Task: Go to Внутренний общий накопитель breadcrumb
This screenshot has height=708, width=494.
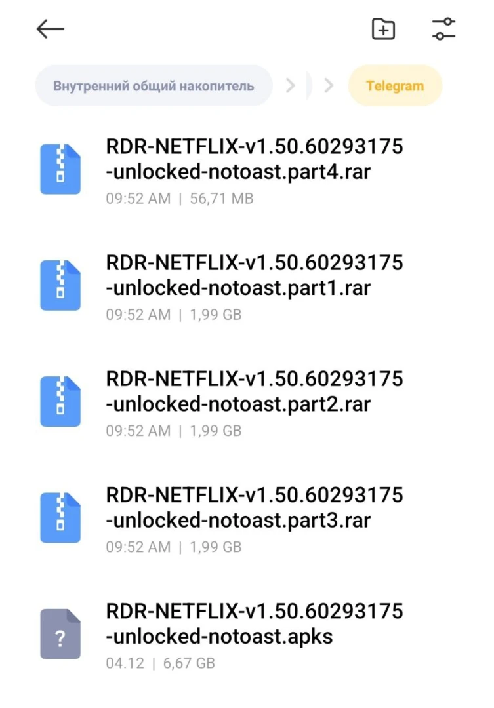Action: [x=154, y=86]
